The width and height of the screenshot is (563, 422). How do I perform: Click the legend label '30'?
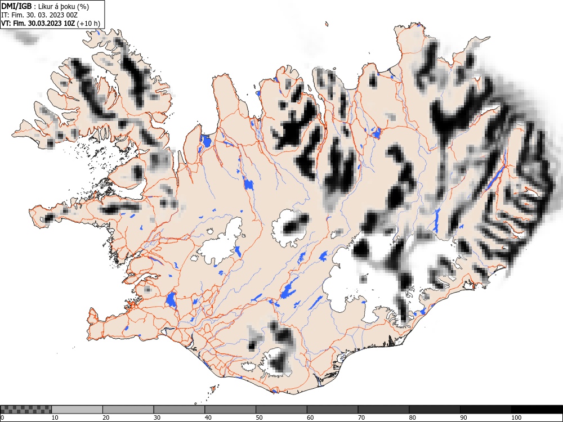pos(157,417)
